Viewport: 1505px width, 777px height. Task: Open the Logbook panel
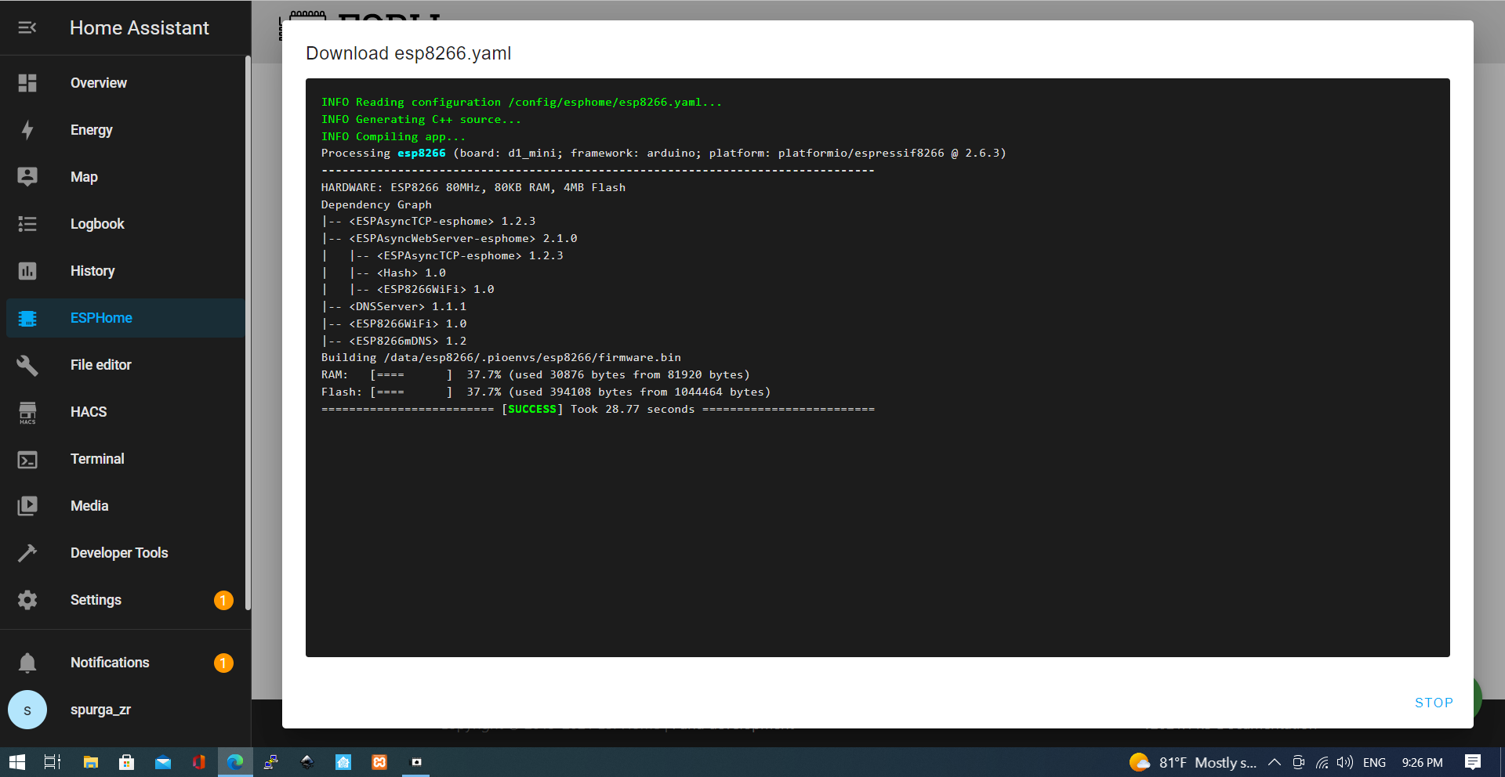(x=125, y=224)
